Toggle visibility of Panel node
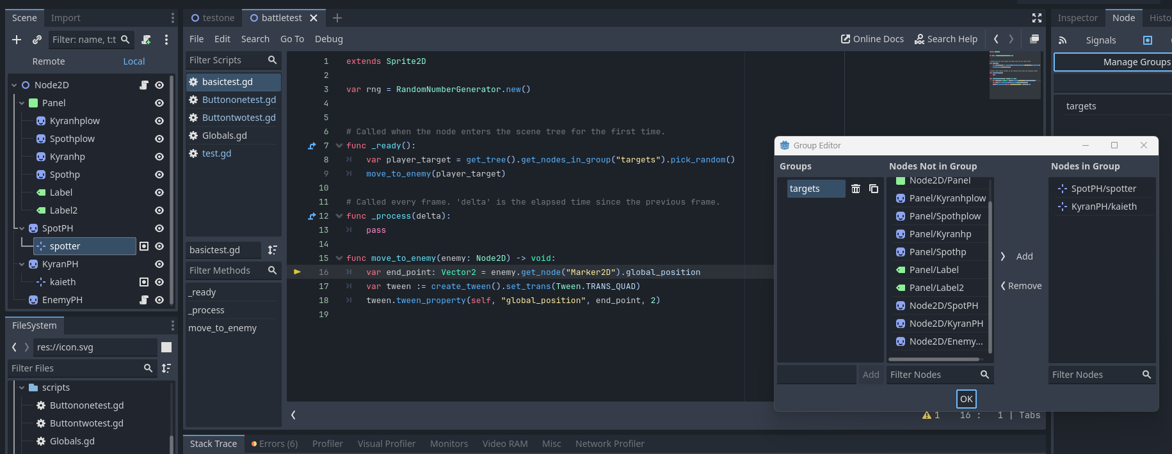Image resolution: width=1172 pixels, height=454 pixels. coord(159,103)
